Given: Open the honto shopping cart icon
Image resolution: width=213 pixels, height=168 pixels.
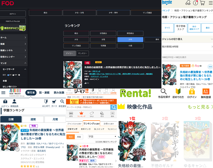Looking at the screenshot, I should 202,3.
